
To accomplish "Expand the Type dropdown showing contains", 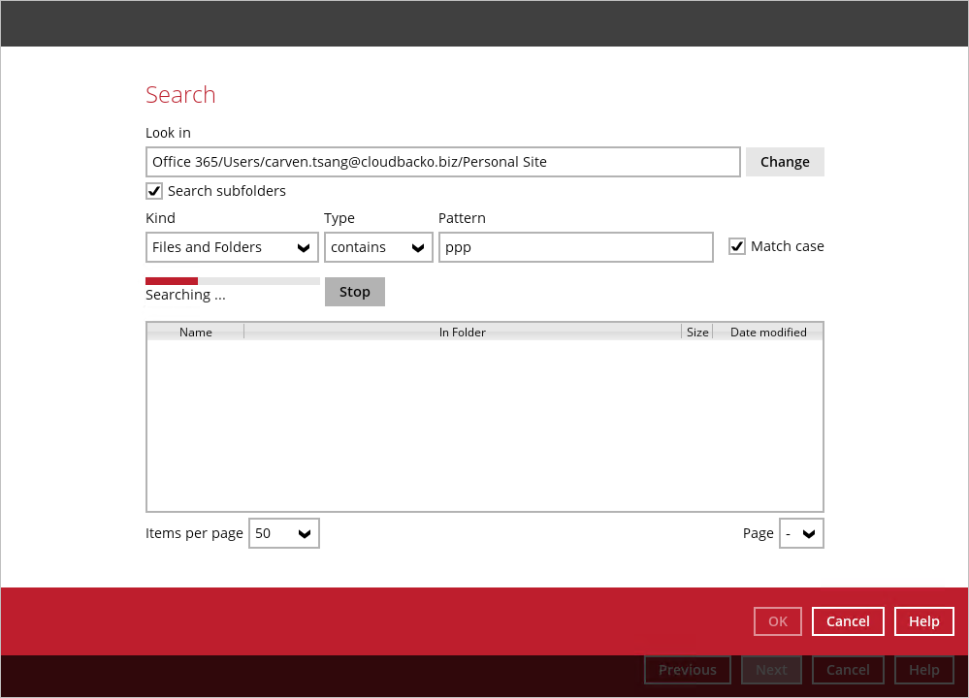I will (x=378, y=247).
